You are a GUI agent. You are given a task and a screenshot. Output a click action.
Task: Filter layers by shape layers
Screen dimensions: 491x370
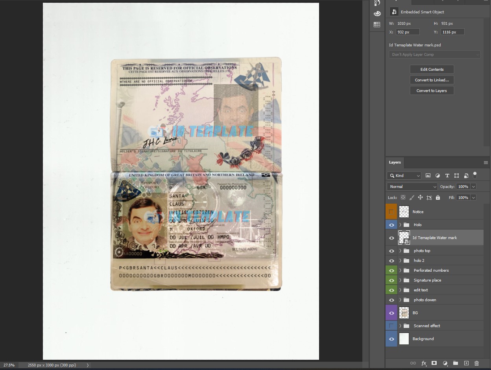[456, 175]
